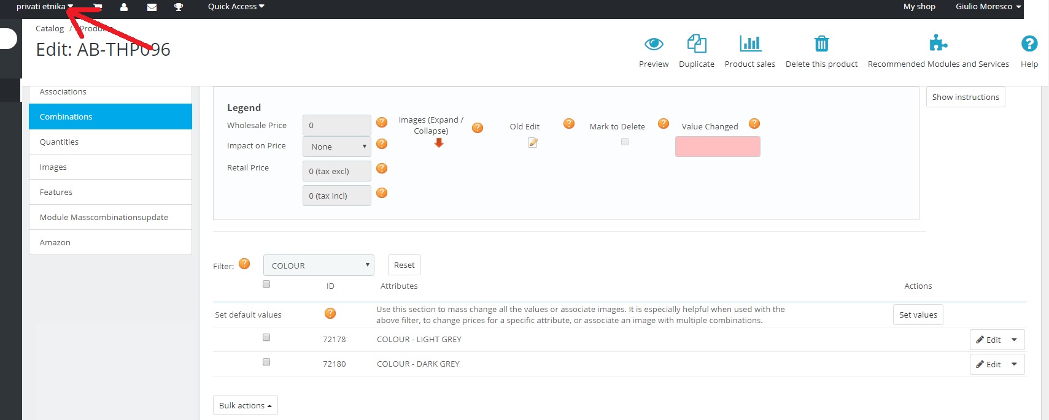This screenshot has width=1049, height=420.
Task: Click the Help question mark icon
Action: (1029, 44)
